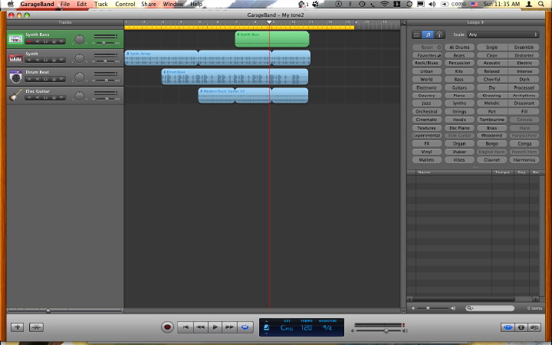The width and height of the screenshot is (552, 345).
Task: Solo the Drum Beat track
Action: coord(45,79)
